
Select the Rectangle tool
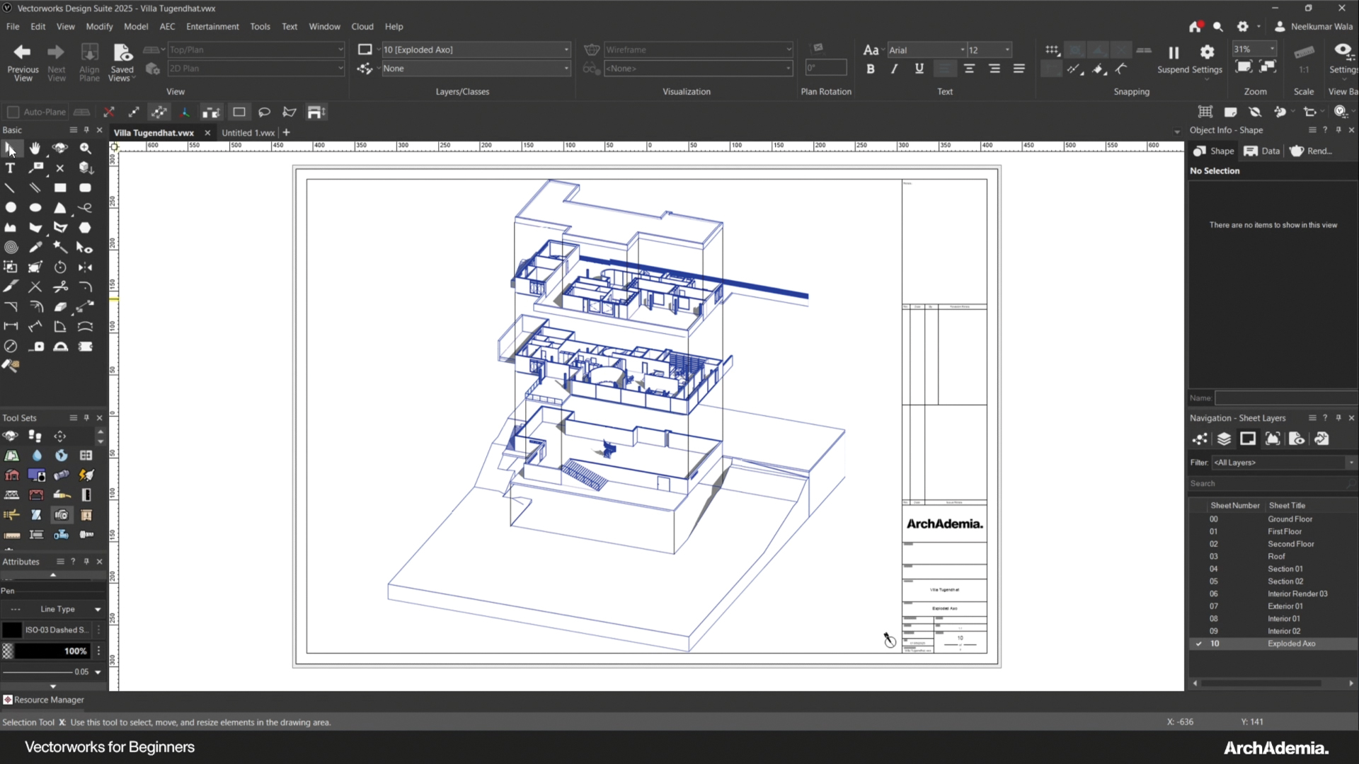(x=60, y=188)
